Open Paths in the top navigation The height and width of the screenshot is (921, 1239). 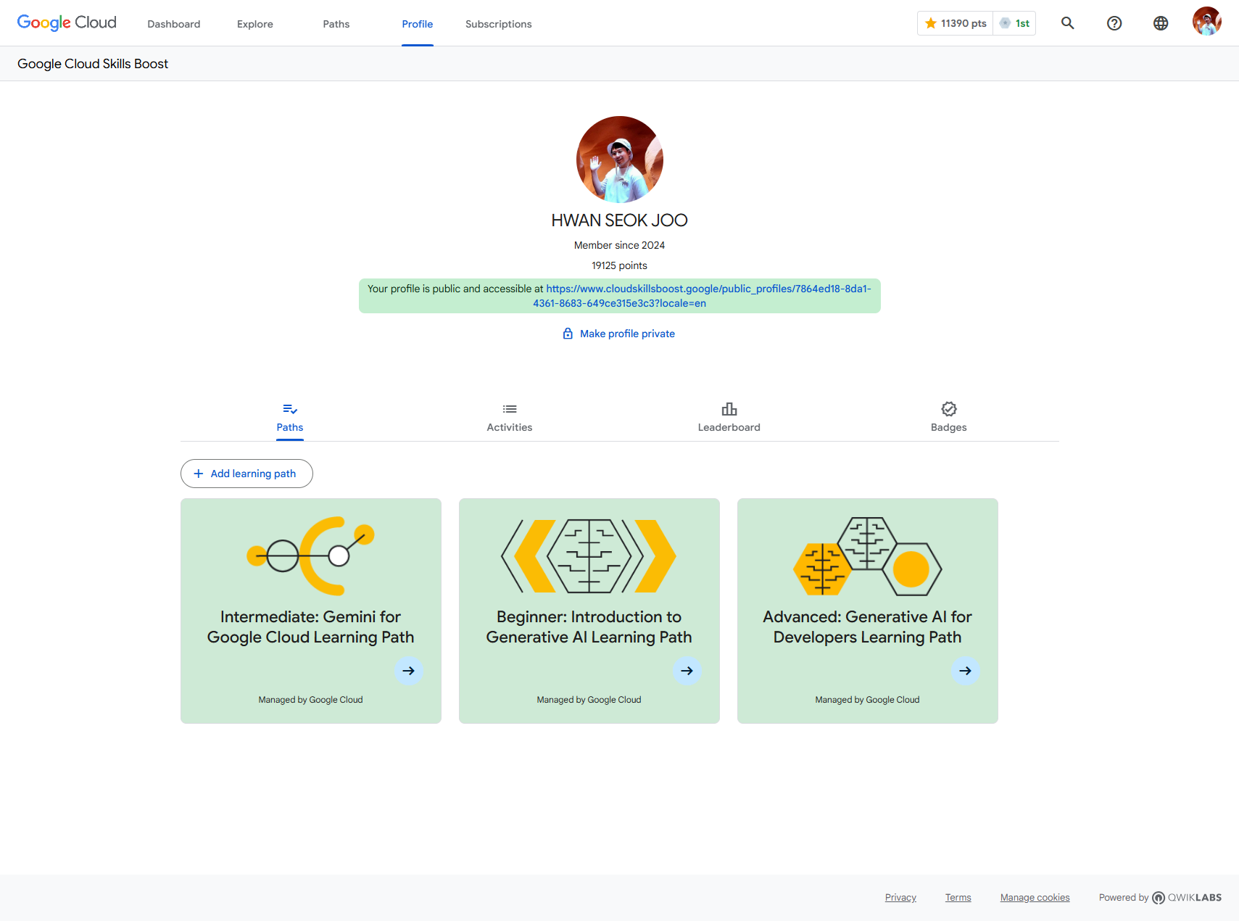point(336,24)
